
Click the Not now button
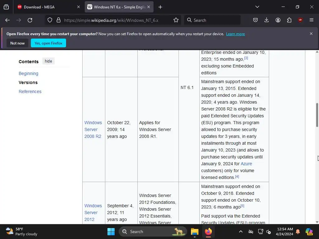pyautogui.click(x=17, y=43)
